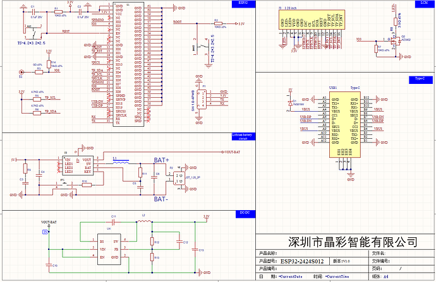This screenshot has height=282, width=436.
Task: Select capacitor C12 symbol
Action: click(x=179, y=242)
